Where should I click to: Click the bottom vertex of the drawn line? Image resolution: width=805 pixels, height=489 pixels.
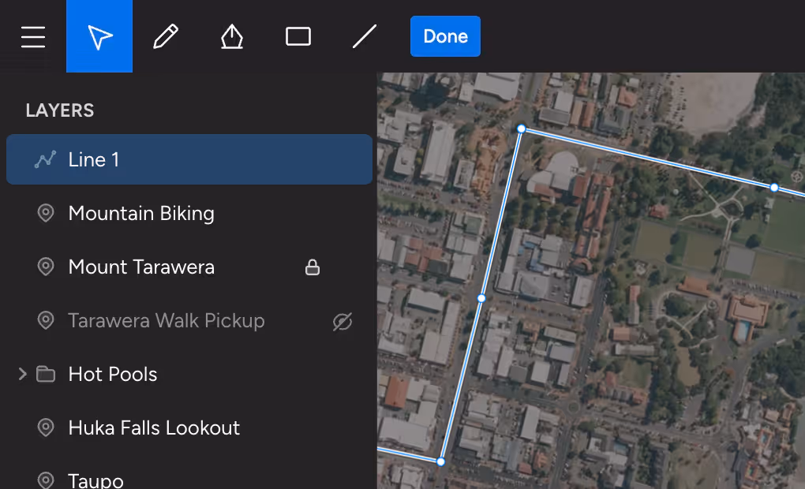click(x=441, y=461)
